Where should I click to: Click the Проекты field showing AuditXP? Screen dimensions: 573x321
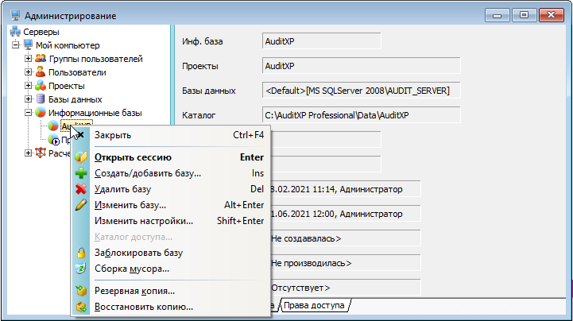click(x=361, y=66)
